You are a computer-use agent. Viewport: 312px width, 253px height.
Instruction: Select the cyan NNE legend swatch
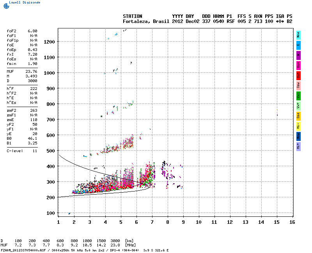point(298,35)
